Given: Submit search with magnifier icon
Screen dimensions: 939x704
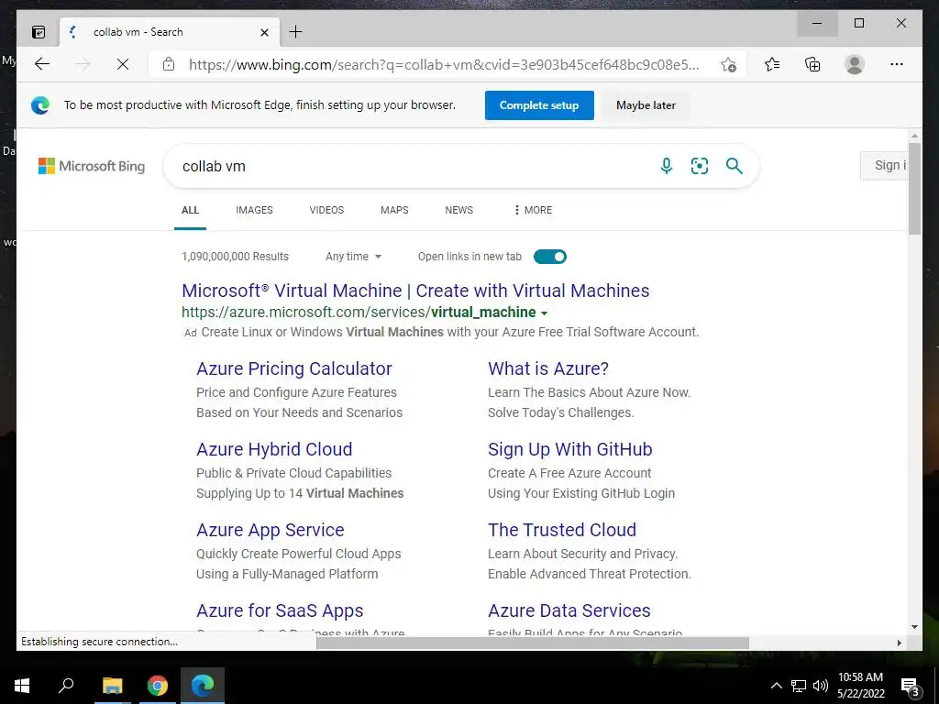Looking at the screenshot, I should click(735, 166).
